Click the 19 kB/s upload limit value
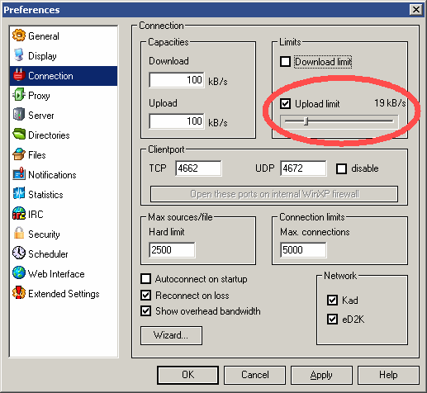This screenshot has width=427, height=393. point(390,103)
